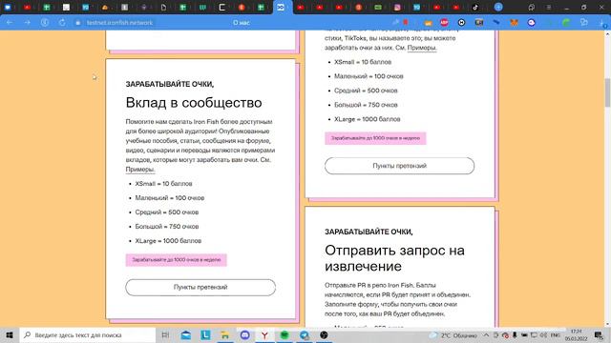
Task: Open Spotify from the taskbar
Action: (284, 334)
